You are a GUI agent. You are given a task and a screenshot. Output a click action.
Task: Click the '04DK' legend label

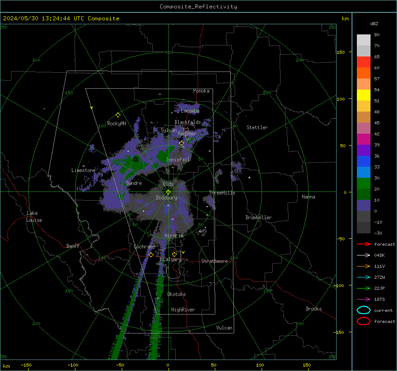(379, 255)
